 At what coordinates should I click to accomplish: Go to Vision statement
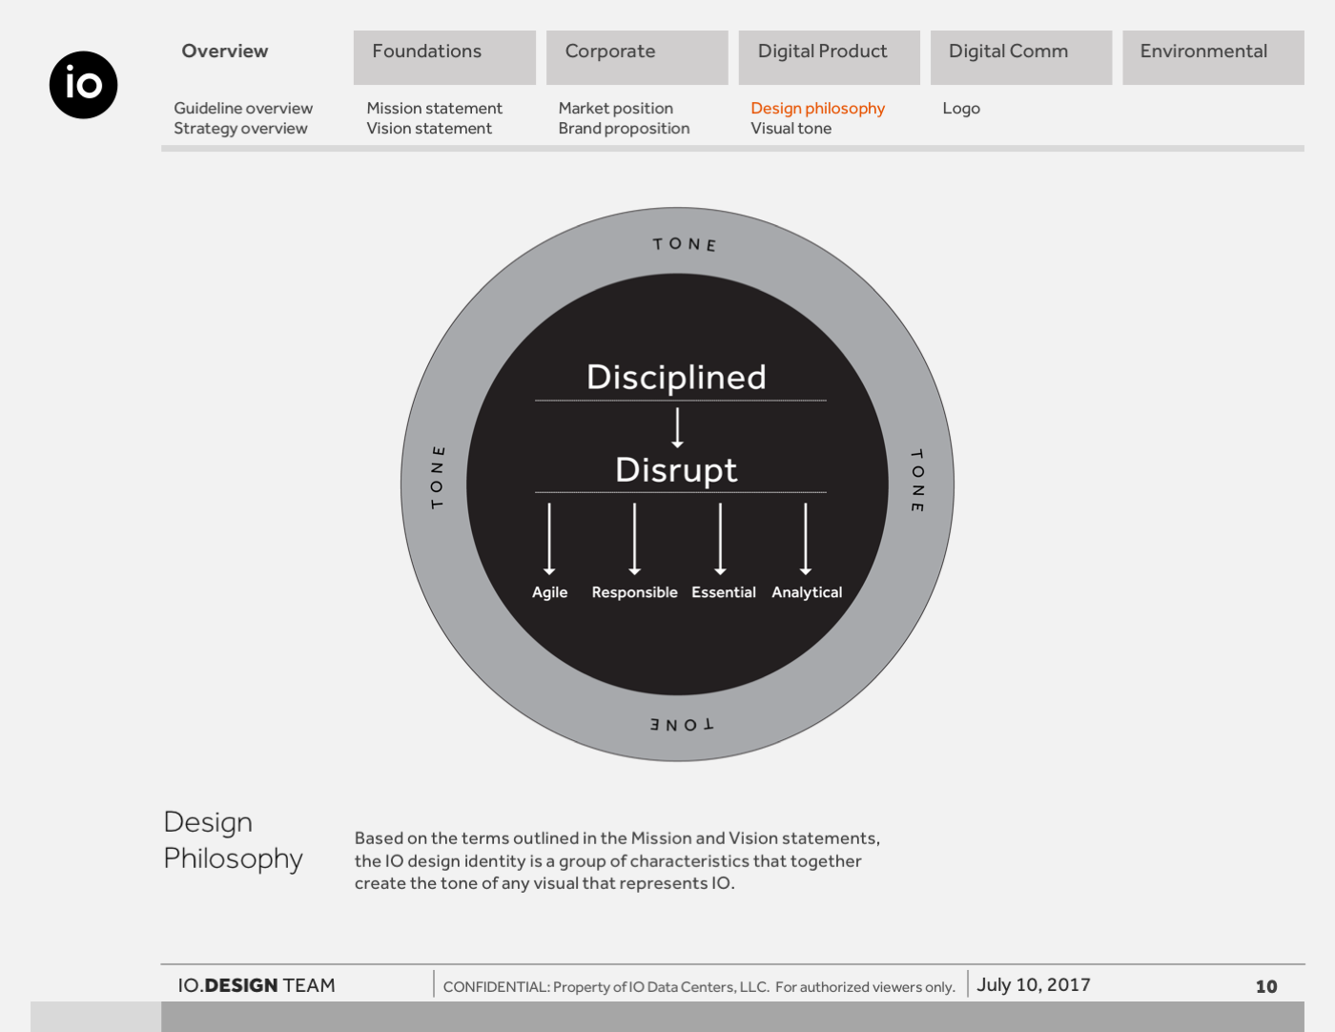[429, 129]
